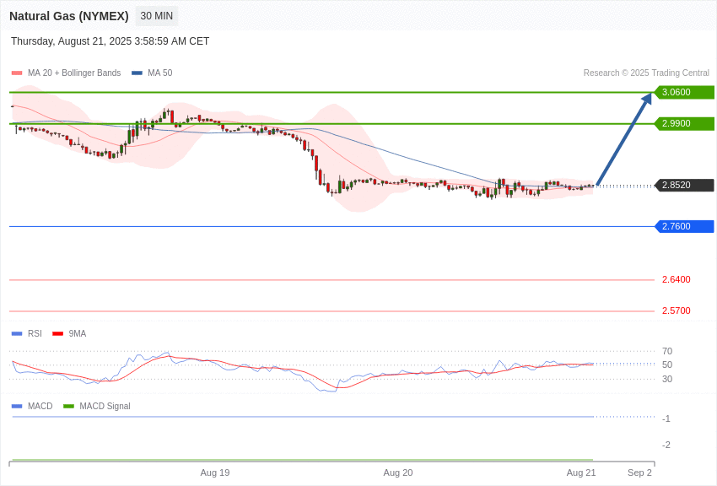717x486 pixels.
Task: Click the 30 MIN timeframe badge
Action: point(156,16)
